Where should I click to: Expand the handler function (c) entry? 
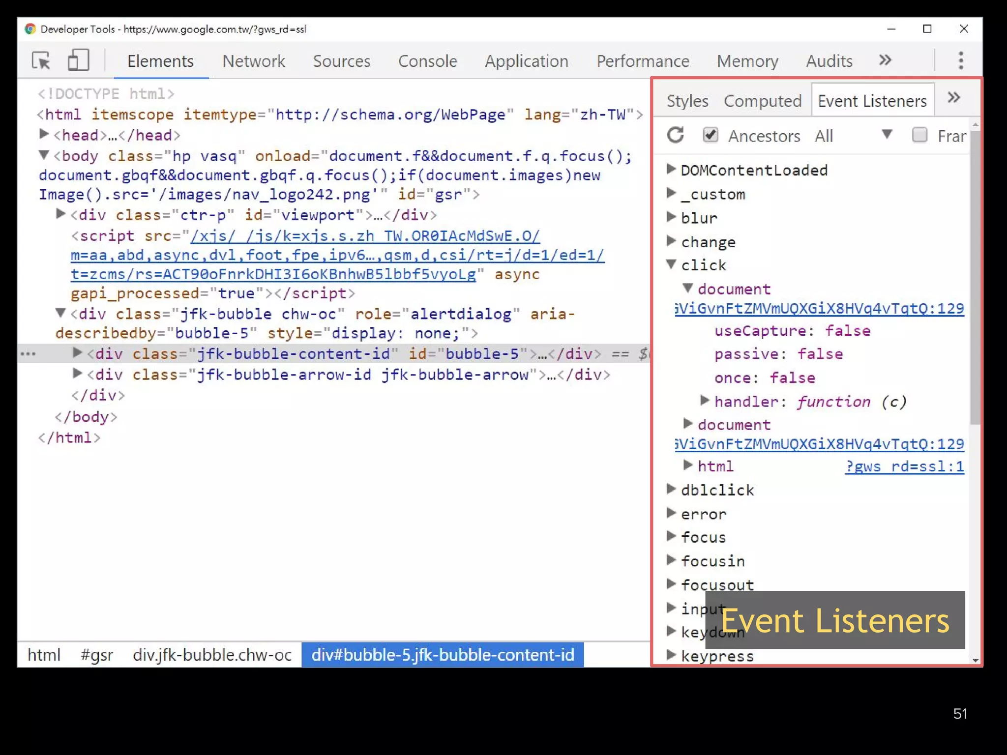(705, 401)
